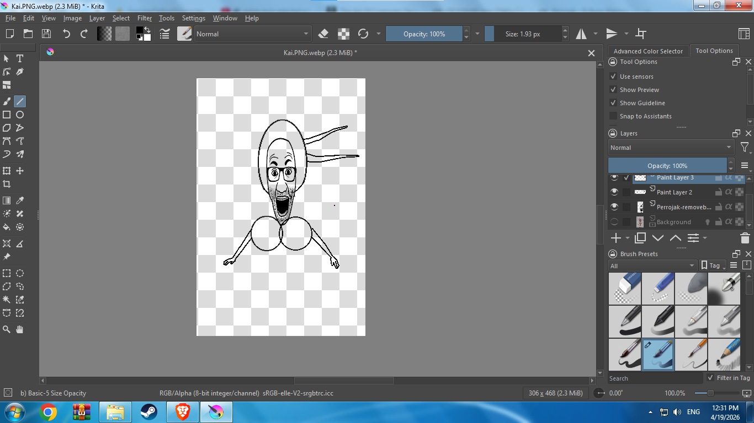This screenshot has height=423, width=754.
Task: Switch to Advanced Color Selector tab
Action: point(648,51)
